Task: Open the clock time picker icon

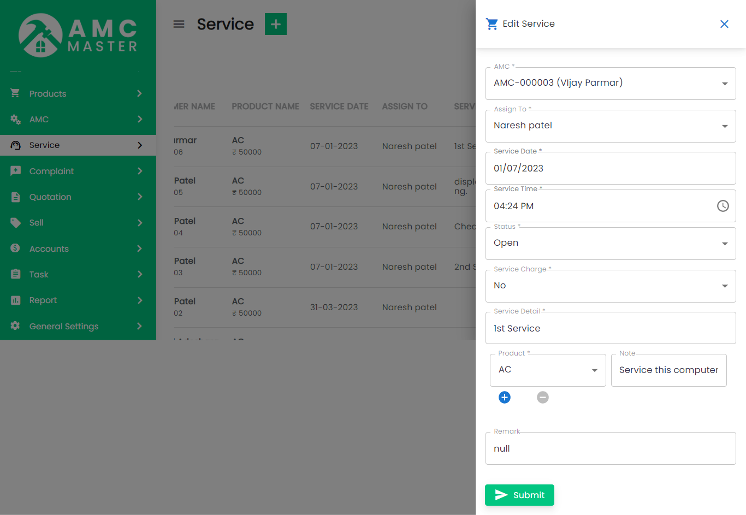Action: [723, 206]
